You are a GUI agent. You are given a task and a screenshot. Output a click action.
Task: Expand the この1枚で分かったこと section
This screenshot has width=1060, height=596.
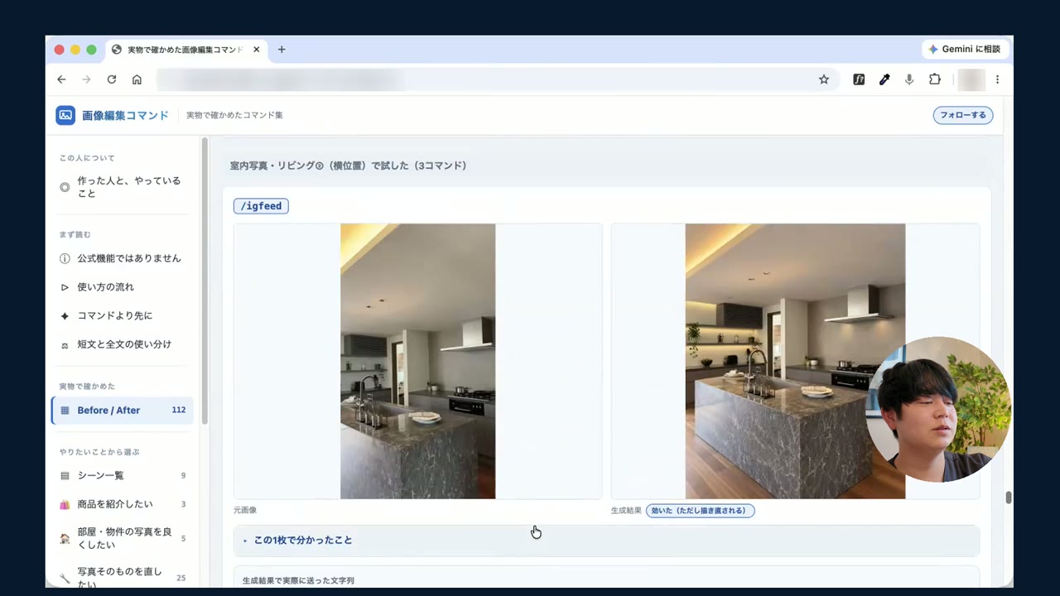[x=606, y=541]
